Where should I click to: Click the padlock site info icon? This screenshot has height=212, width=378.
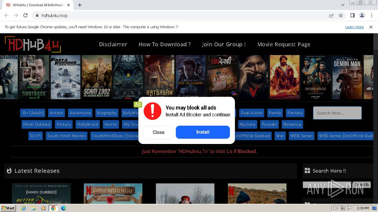tap(37, 15)
